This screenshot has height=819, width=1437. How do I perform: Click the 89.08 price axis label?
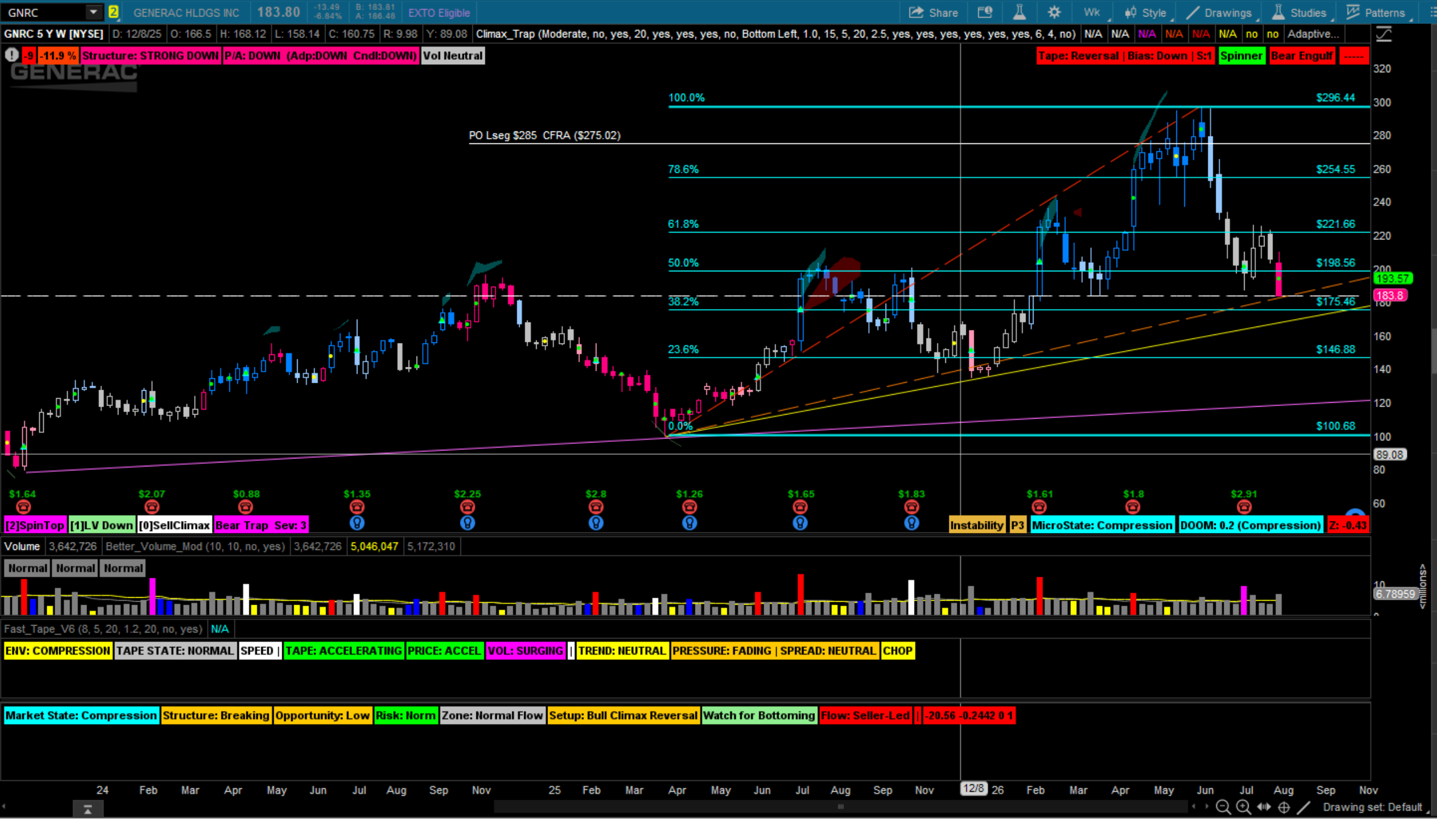point(1389,454)
